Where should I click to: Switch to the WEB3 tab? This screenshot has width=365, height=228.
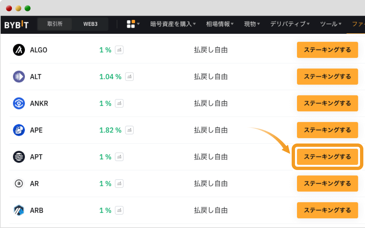(x=90, y=24)
